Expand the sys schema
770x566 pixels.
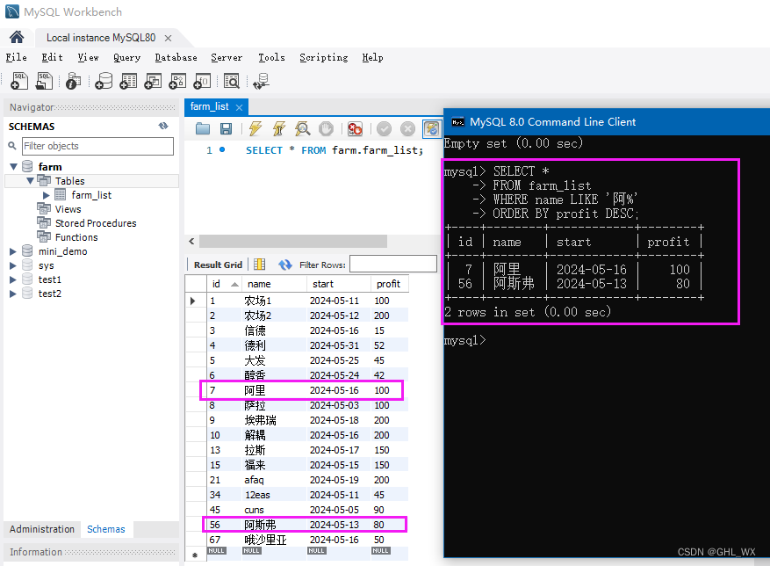tap(13, 265)
